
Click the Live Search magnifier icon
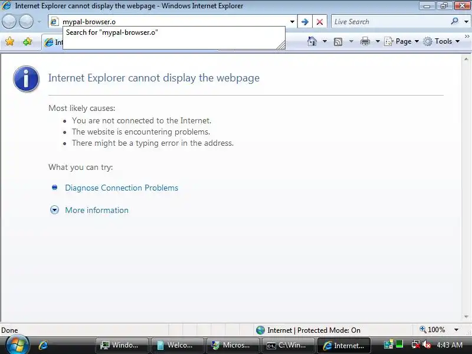[x=454, y=21]
